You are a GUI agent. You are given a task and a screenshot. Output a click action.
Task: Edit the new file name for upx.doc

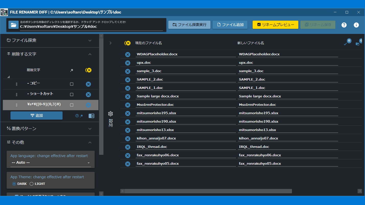288,63
